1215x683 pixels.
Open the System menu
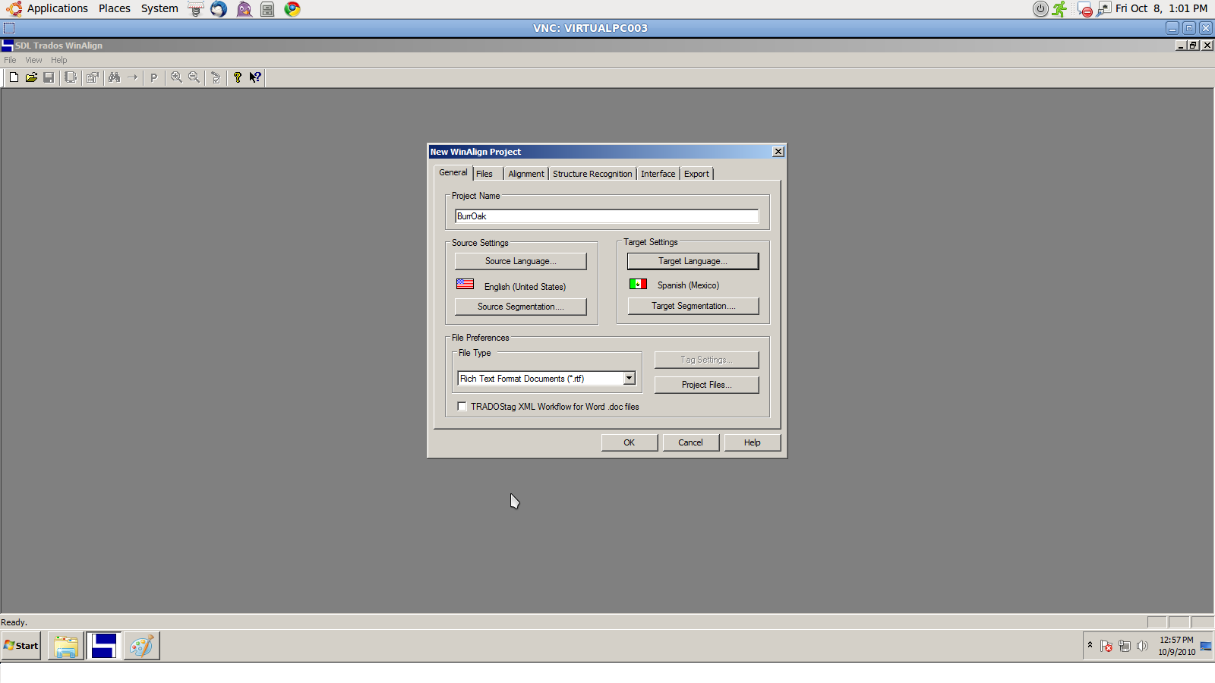pyautogui.click(x=159, y=9)
